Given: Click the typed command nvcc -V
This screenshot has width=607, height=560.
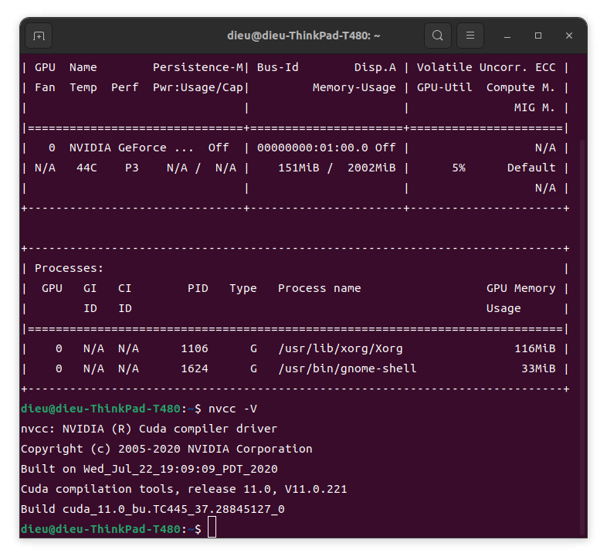Looking at the screenshot, I should 232,409.
